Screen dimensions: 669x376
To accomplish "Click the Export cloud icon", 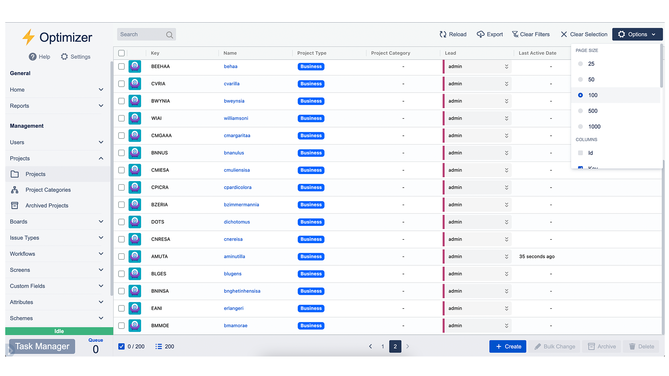I will pos(480,34).
